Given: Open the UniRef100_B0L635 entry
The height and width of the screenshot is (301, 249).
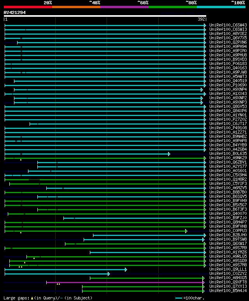Looking at the screenshot, I should point(228,153).
